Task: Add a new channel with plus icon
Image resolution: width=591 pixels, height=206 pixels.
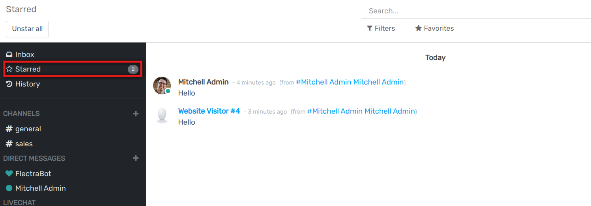Action: [x=136, y=114]
